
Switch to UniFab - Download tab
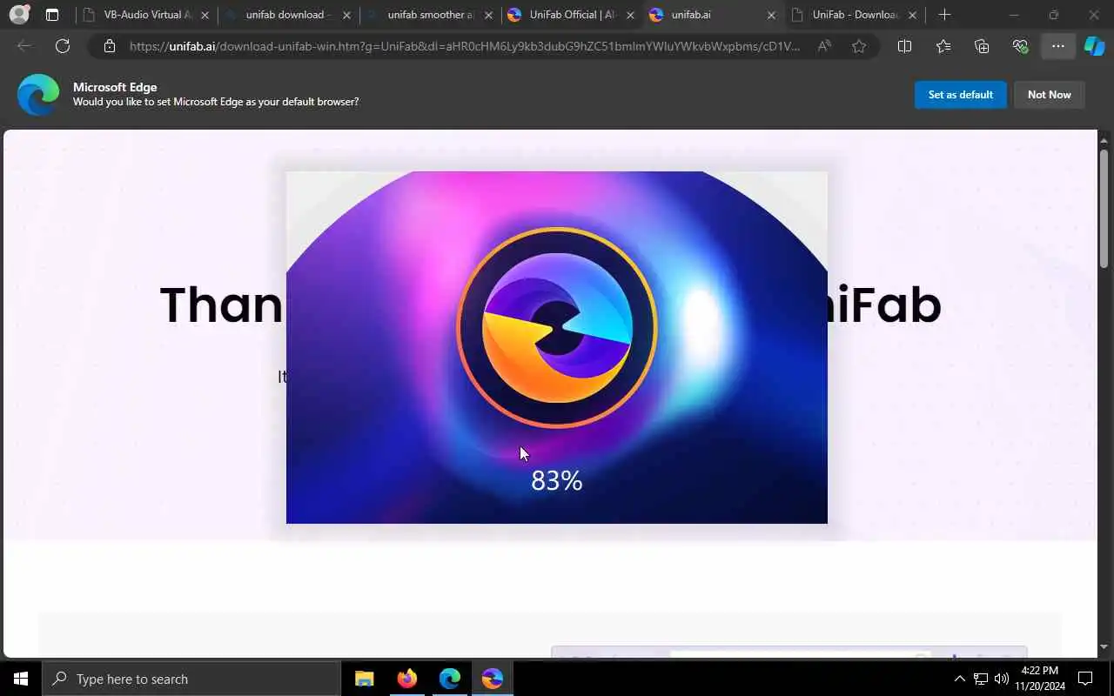[x=855, y=15]
